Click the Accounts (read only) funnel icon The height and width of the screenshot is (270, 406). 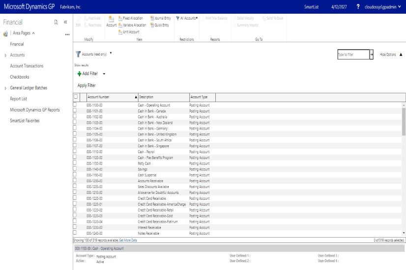click(x=78, y=54)
